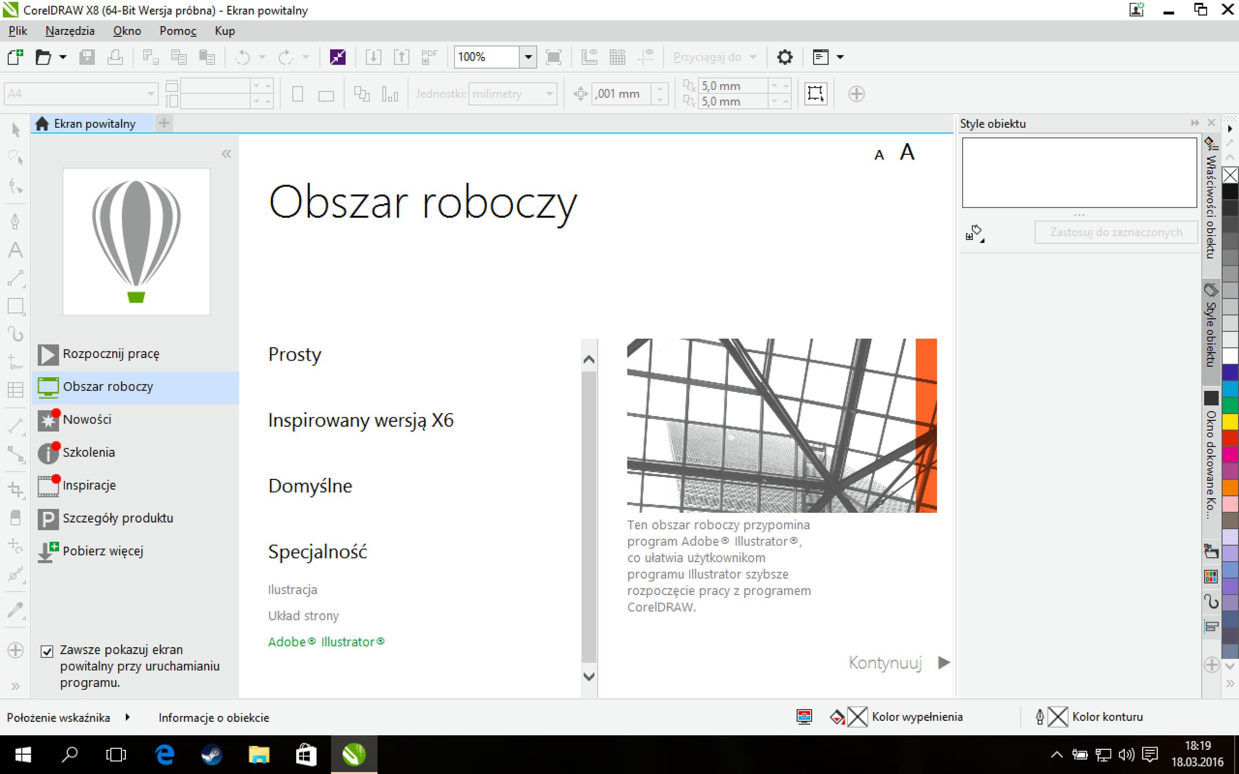Select the Eraser tool
Image resolution: width=1239 pixels, height=774 pixels.
15,518
